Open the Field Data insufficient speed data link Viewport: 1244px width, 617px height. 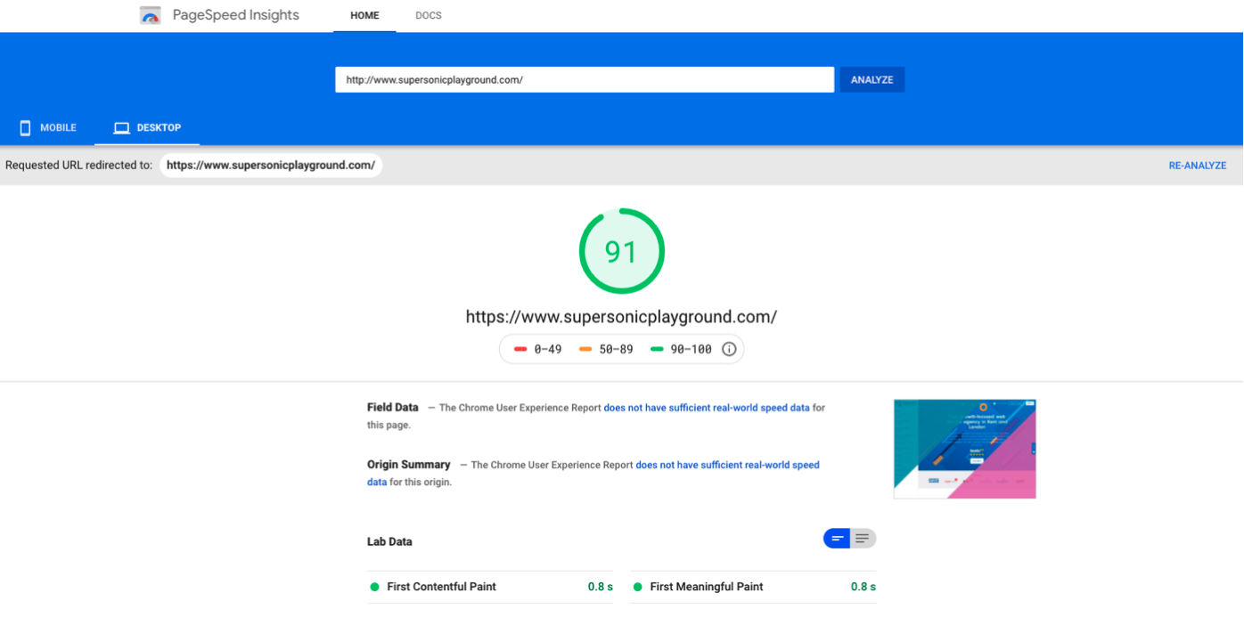(x=707, y=408)
